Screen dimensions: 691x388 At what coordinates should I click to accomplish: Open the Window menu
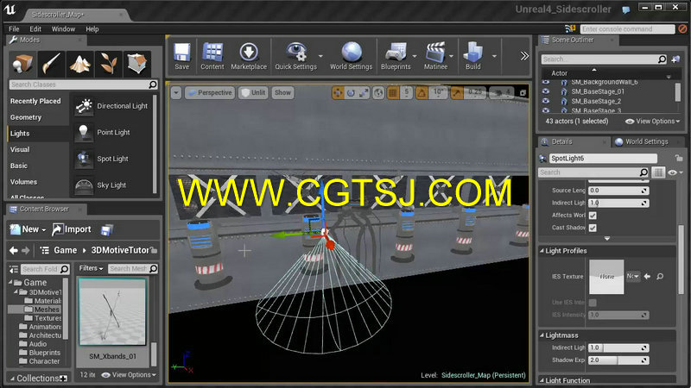pos(63,29)
